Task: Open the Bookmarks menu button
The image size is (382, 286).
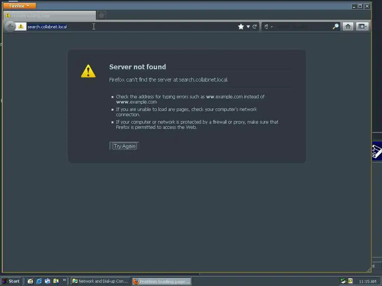Action: [362, 26]
